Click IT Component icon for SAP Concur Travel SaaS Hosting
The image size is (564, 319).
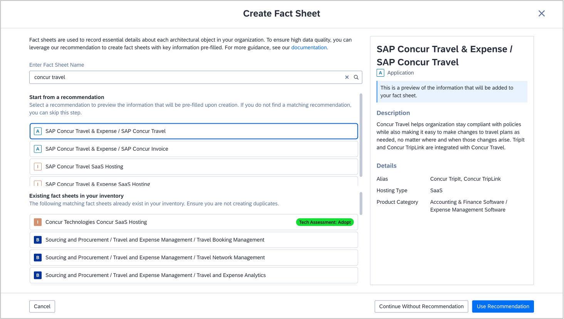tap(38, 166)
